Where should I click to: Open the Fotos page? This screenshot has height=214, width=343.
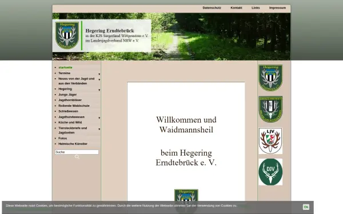pyautogui.click(x=62, y=139)
